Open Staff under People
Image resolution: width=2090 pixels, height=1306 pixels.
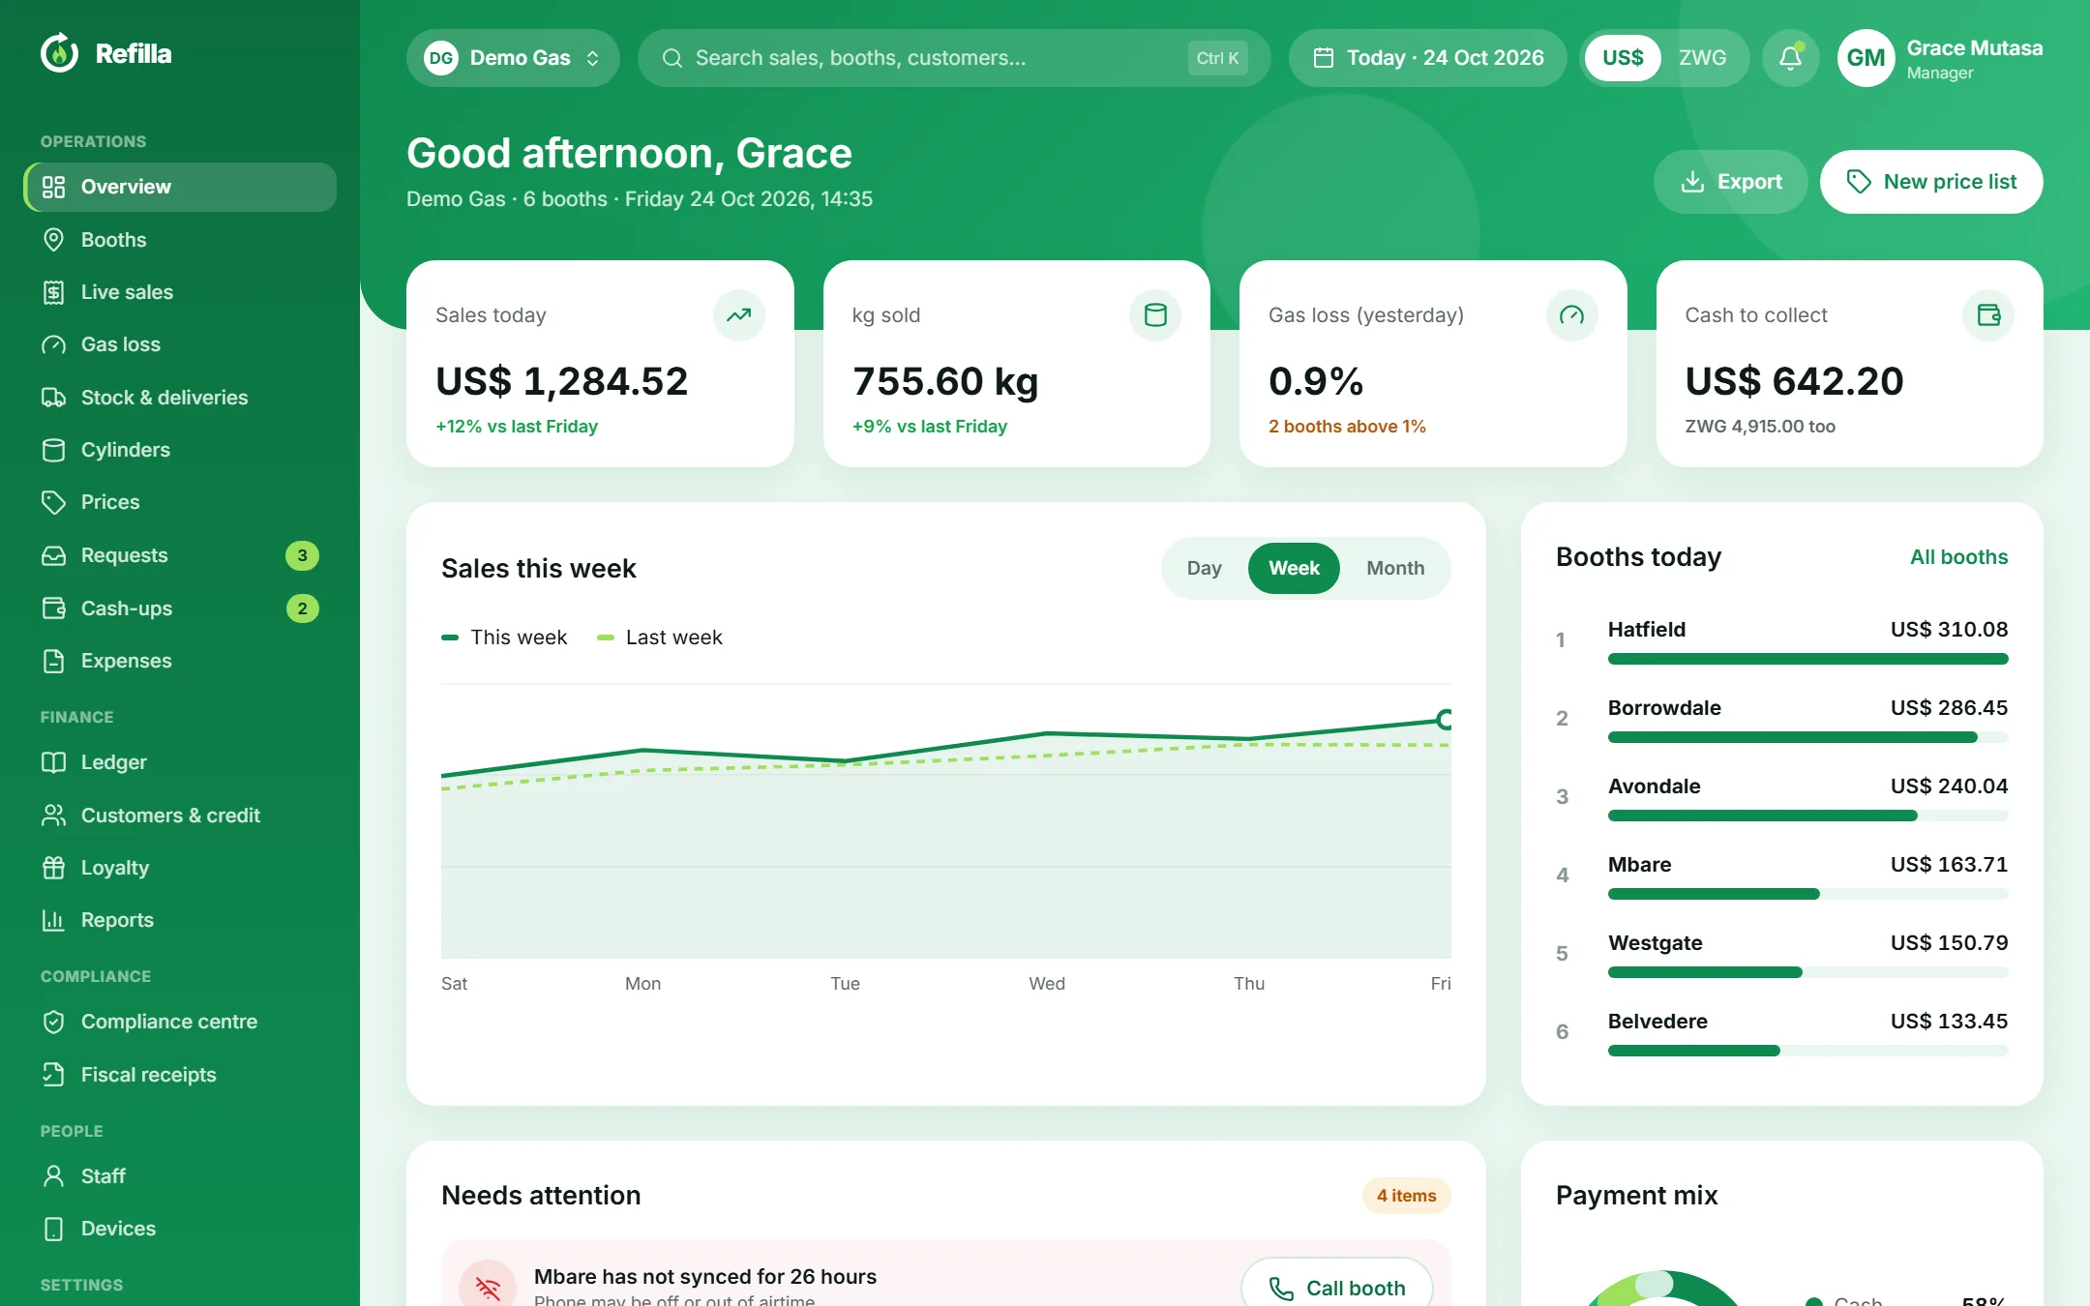pyautogui.click(x=180, y=1176)
